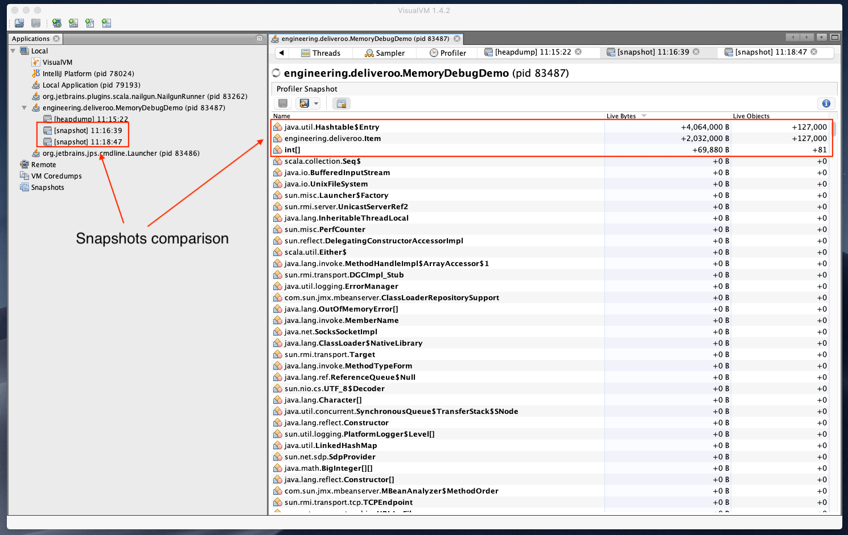
Task: Save the current Profiler Snapshot
Action: [283, 103]
